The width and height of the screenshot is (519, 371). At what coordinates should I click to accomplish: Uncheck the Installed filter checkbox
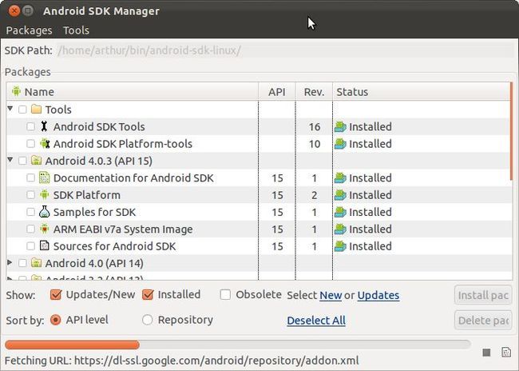click(x=148, y=294)
